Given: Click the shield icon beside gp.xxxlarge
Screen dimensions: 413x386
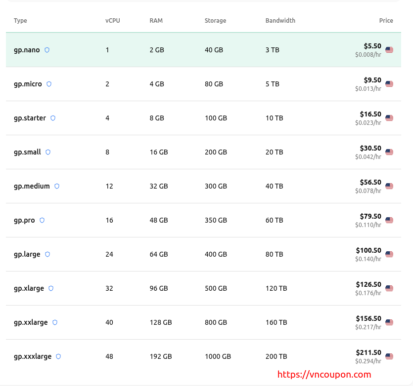Looking at the screenshot, I should pos(58,356).
